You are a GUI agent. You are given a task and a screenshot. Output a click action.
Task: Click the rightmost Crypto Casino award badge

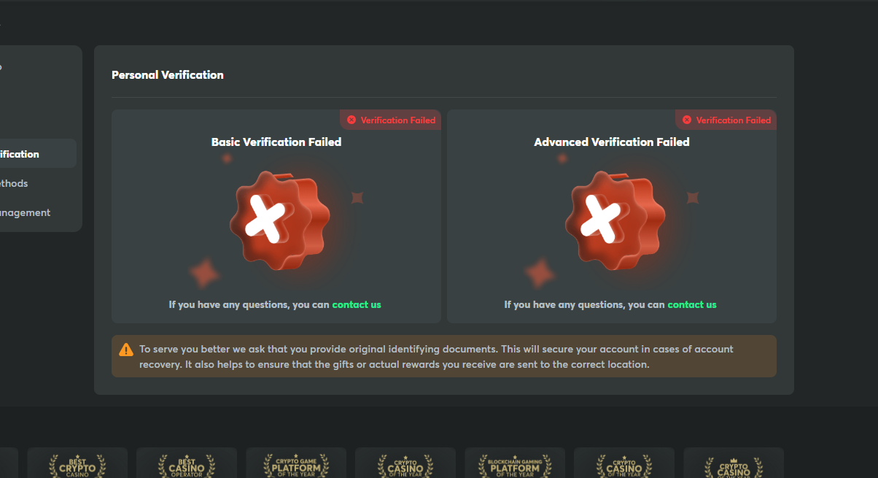pyautogui.click(x=734, y=463)
